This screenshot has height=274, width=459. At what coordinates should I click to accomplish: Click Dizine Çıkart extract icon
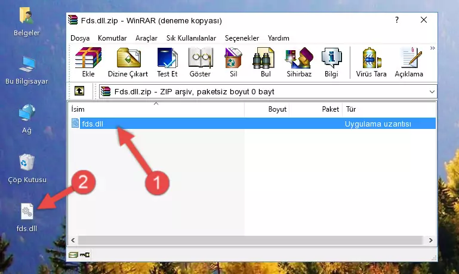click(x=128, y=62)
